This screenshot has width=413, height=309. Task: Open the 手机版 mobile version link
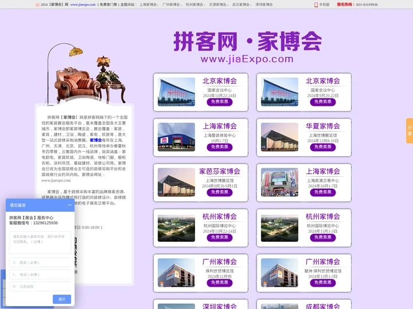pyautogui.click(x=322, y=5)
